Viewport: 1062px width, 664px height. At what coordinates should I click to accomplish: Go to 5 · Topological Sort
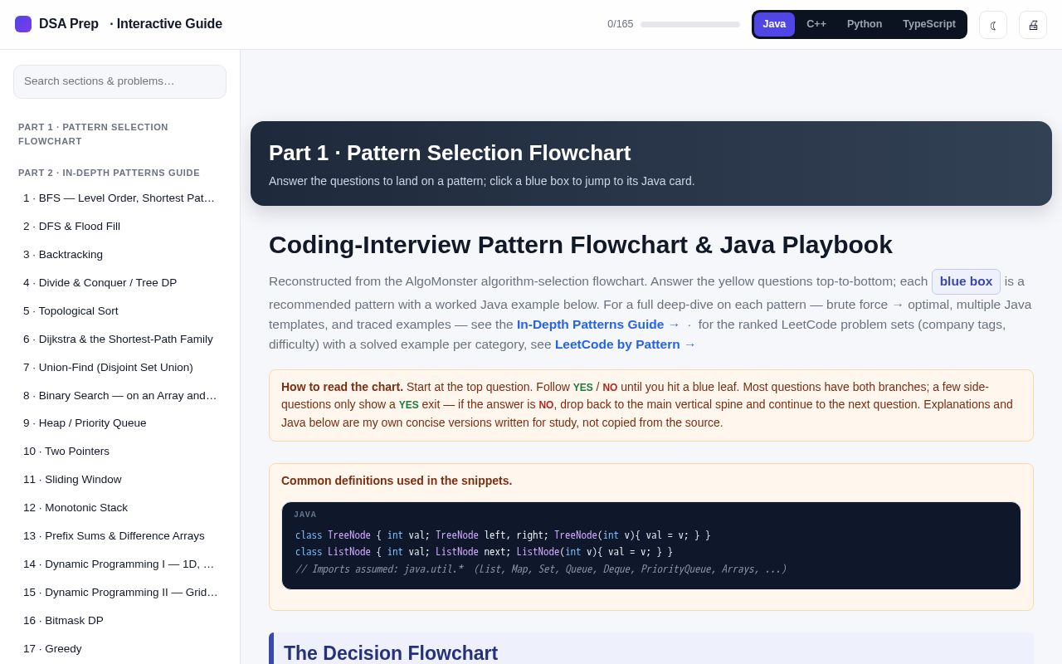coord(119,311)
